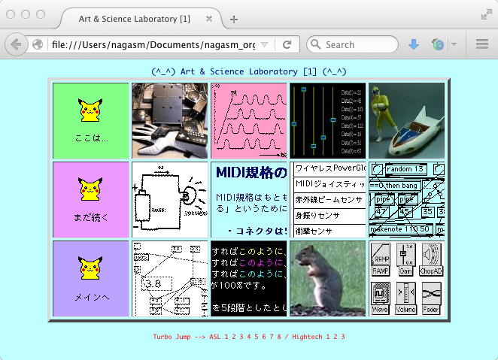
Task: Jump to ASL page 7 link
Action: 272,337
